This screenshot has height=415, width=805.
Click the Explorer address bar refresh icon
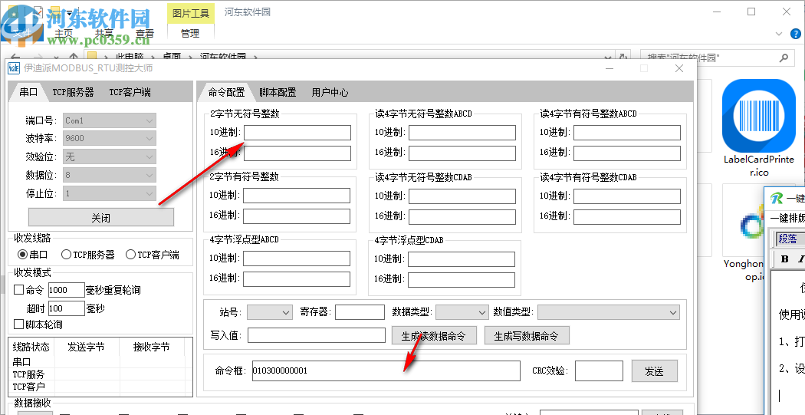click(x=623, y=58)
